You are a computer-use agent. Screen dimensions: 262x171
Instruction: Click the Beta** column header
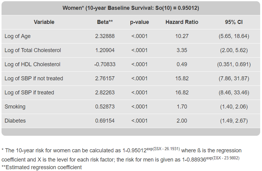tap(105, 22)
